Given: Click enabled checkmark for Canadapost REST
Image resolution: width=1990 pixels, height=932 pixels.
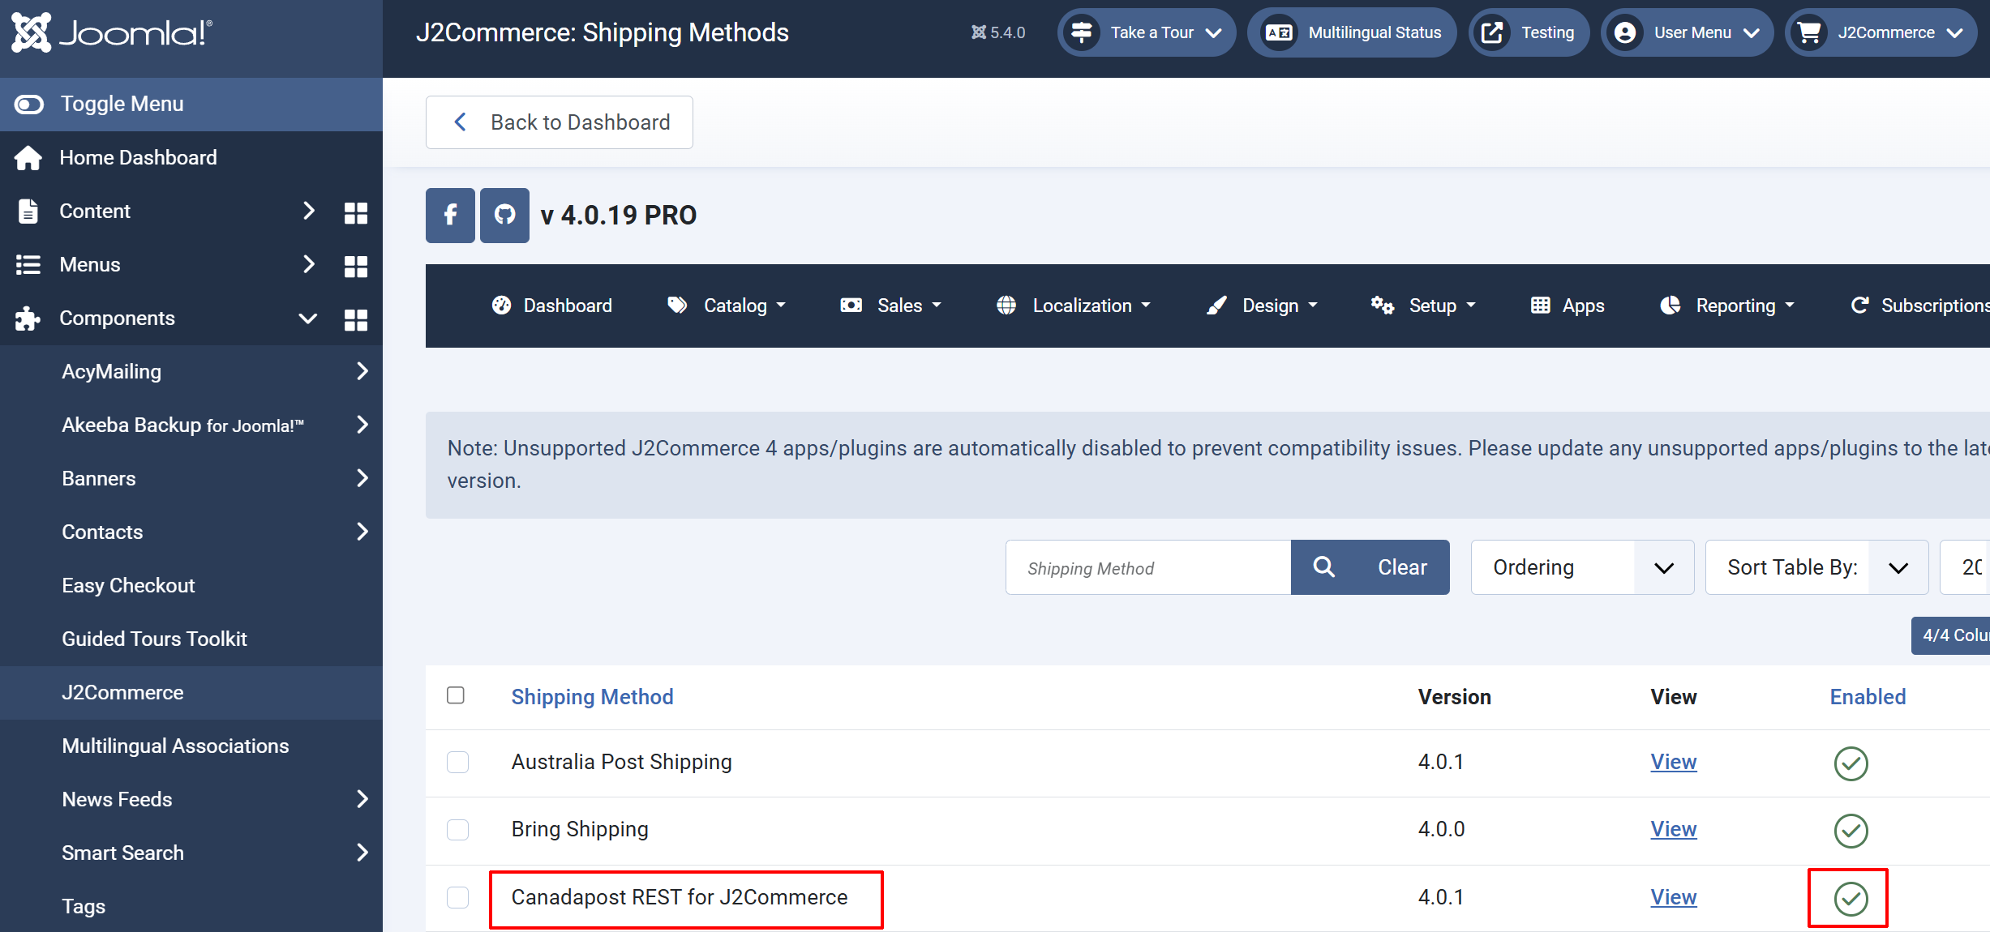Looking at the screenshot, I should point(1851,899).
